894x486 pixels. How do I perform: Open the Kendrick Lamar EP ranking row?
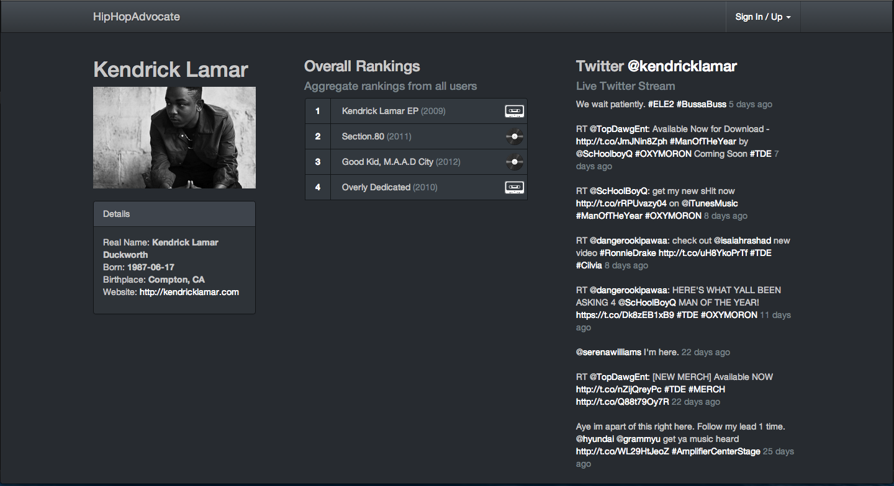click(x=416, y=112)
